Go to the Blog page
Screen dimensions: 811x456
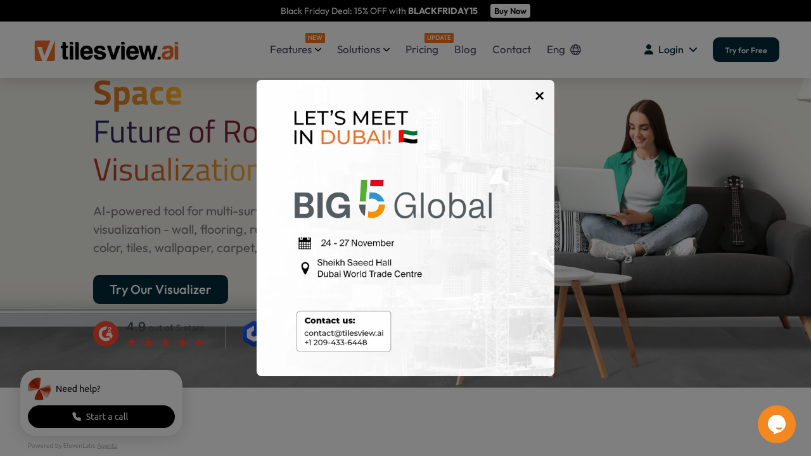click(465, 49)
